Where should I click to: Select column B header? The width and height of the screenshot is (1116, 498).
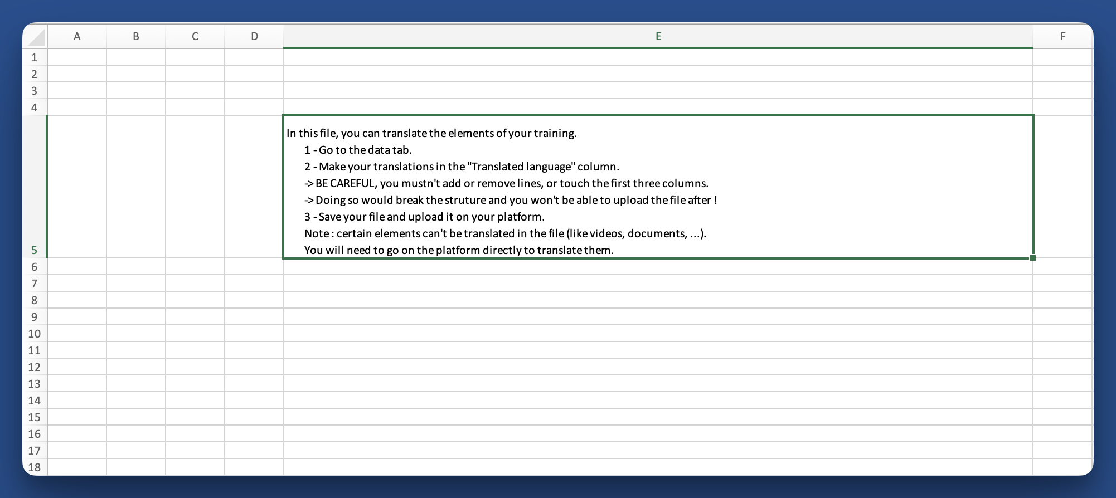click(136, 36)
